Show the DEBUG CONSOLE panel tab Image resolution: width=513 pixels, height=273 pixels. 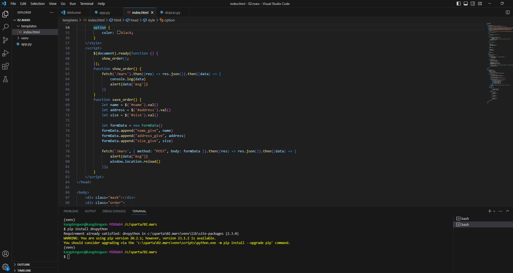click(114, 211)
